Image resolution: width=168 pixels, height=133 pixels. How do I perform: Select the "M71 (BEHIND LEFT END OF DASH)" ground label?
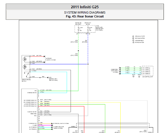click(53, 79)
